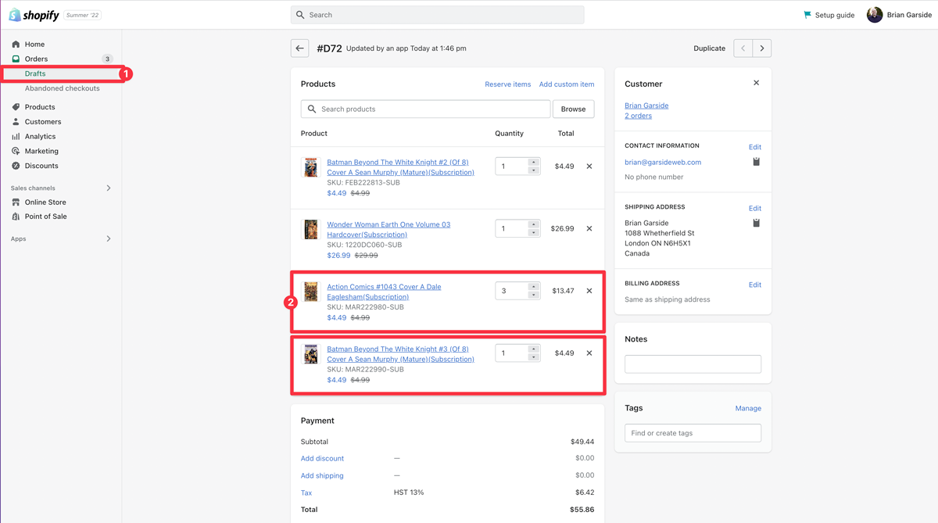Click the top Search bar
This screenshot has width=938, height=523.
tap(437, 15)
